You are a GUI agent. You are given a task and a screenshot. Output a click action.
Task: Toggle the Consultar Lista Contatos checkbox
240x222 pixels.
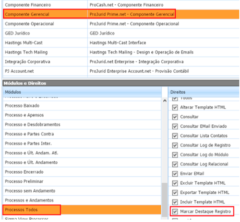[x=175, y=136]
